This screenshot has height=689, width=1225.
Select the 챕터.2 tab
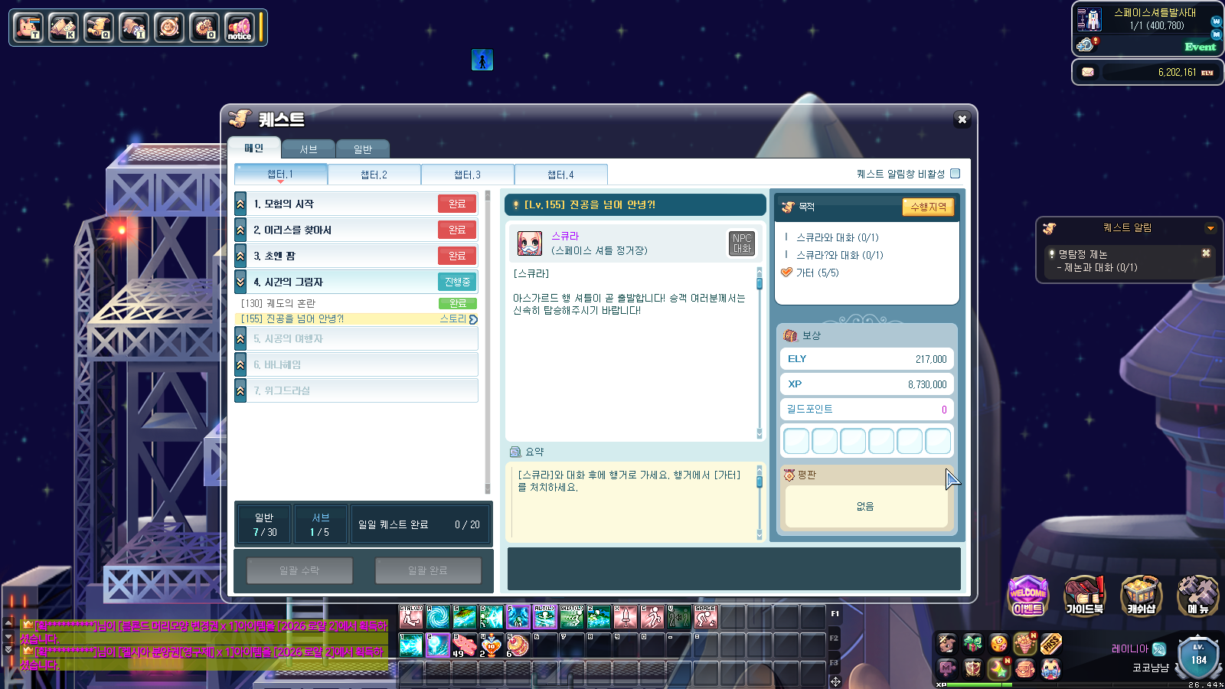[x=374, y=175]
